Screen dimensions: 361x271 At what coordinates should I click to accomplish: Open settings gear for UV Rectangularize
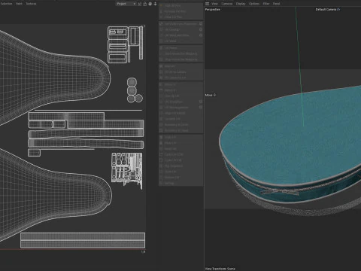tap(201, 108)
